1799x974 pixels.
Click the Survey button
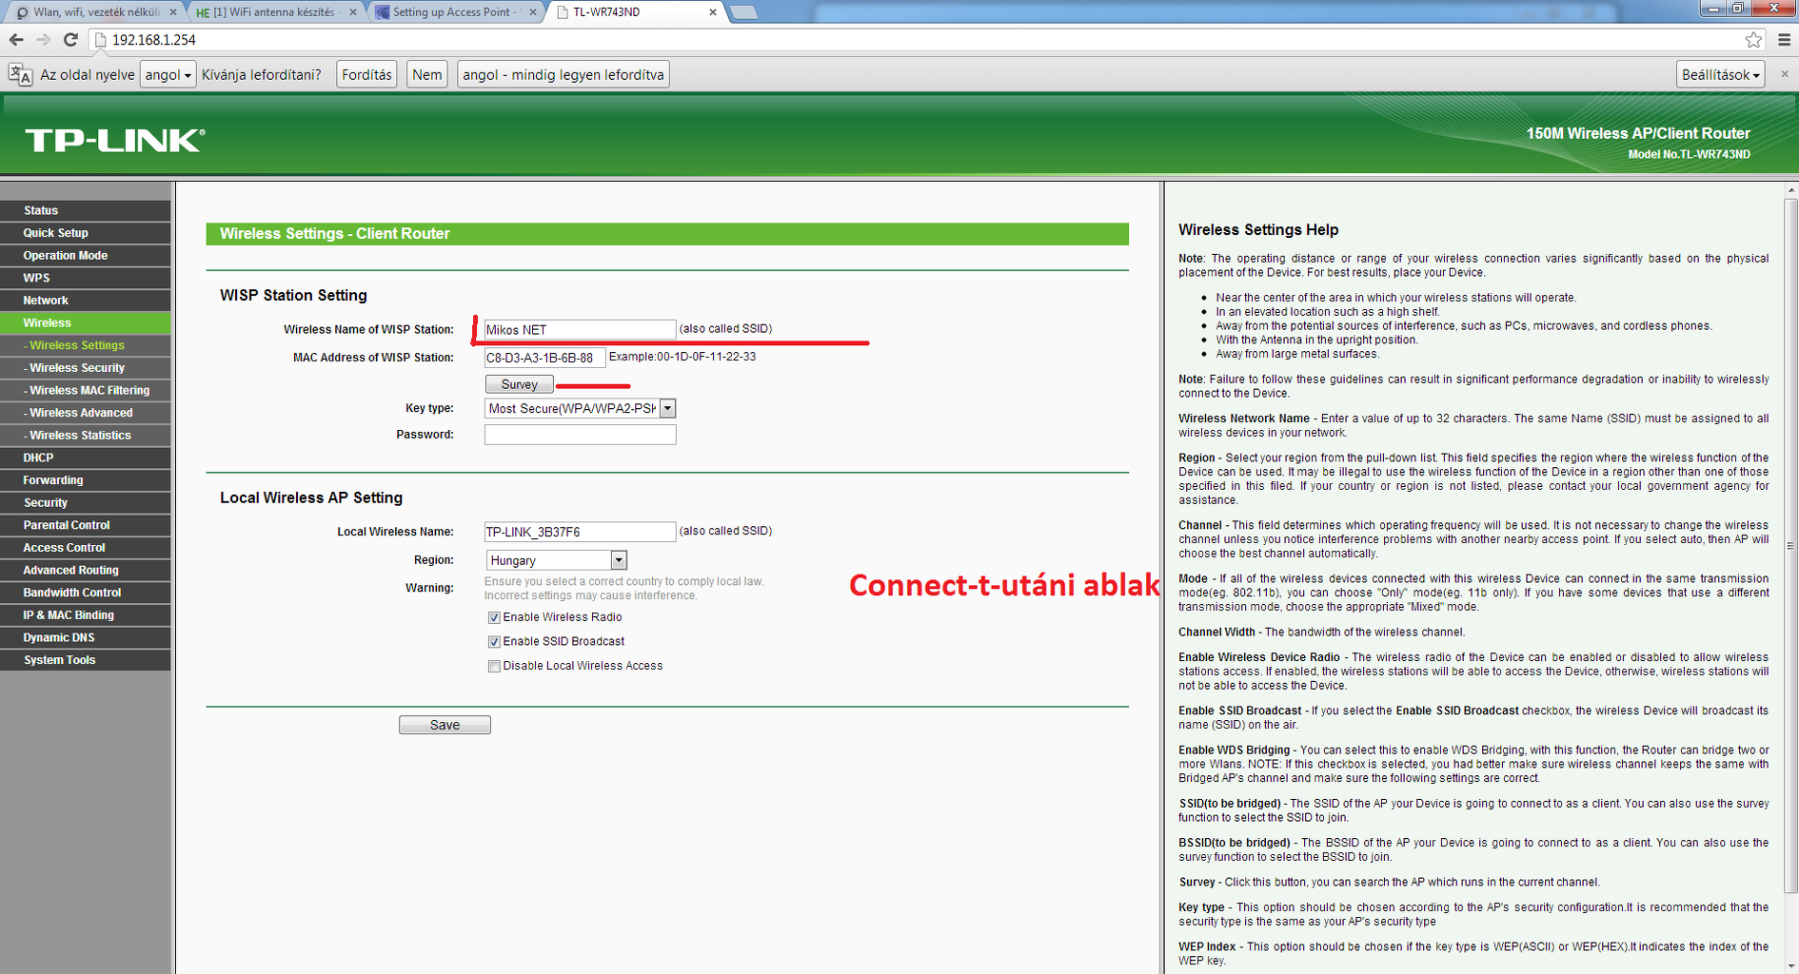tap(519, 384)
